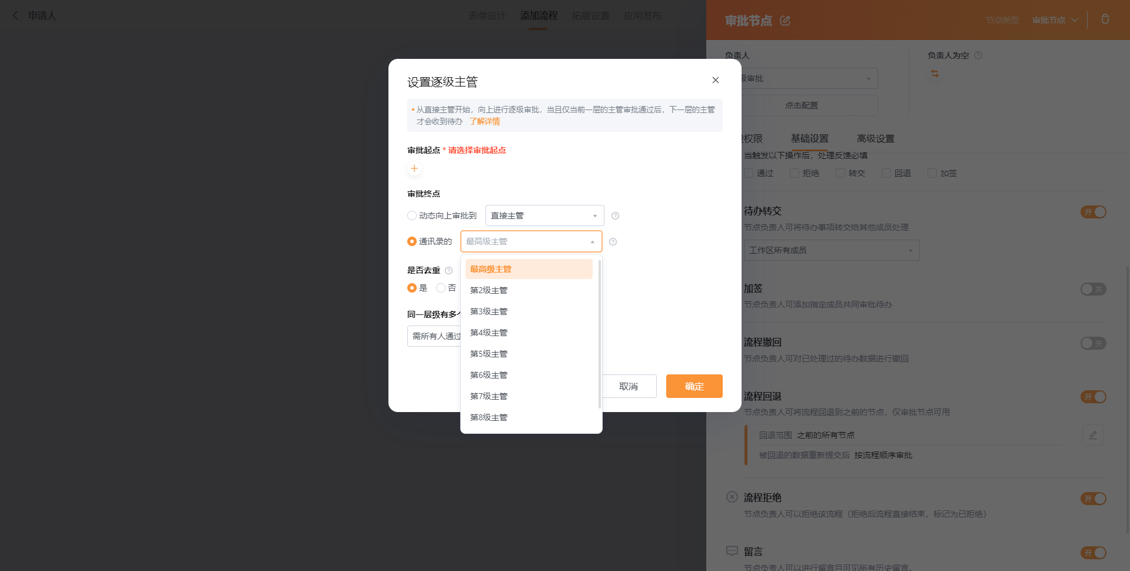Choose 第6级主管 from the list

pyautogui.click(x=529, y=375)
